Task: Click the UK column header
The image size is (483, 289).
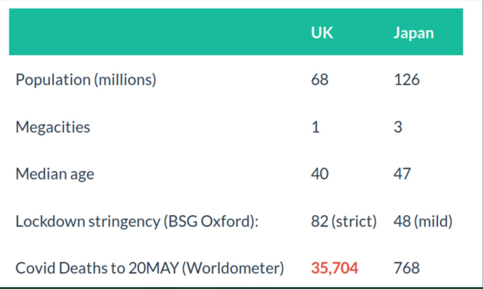Action: point(322,33)
